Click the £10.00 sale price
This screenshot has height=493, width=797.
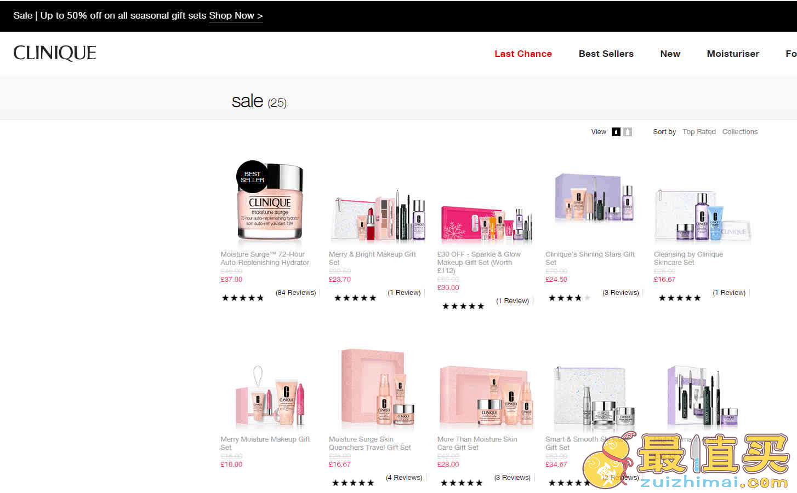231,465
